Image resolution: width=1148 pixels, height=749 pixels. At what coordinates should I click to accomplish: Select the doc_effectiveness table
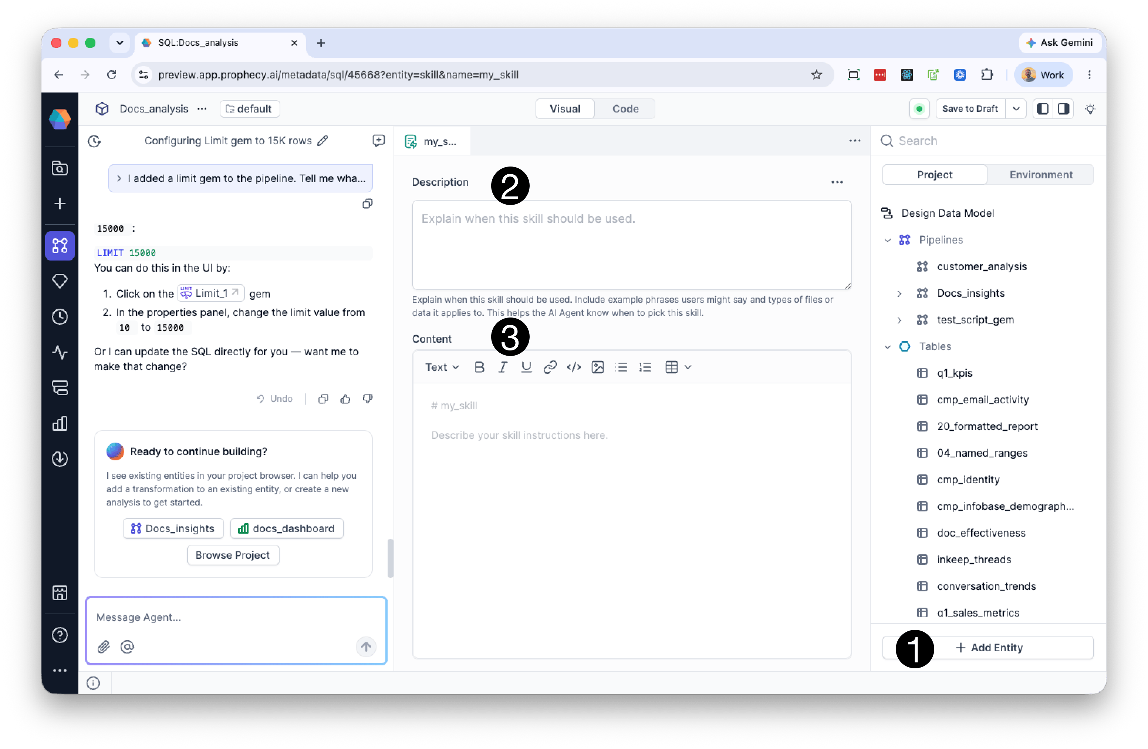(981, 533)
